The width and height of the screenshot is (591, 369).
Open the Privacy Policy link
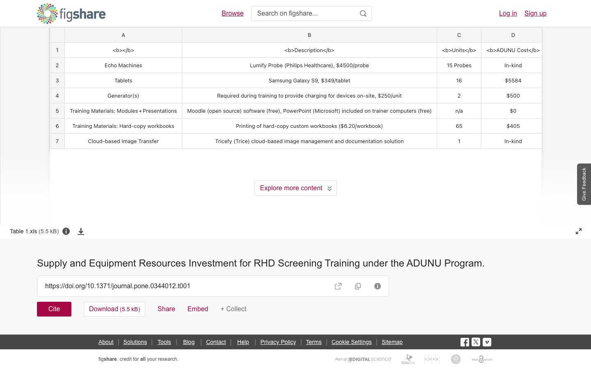[x=278, y=342]
